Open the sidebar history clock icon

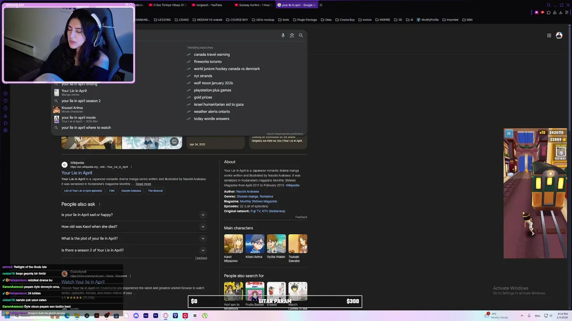pos(5,108)
